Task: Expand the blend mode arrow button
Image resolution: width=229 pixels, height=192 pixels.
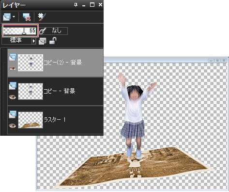Action: (33, 41)
